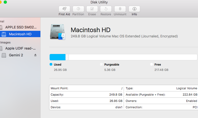Image resolution: width=198 pixels, height=118 pixels.
Task: Click the Purgeable legend label
Action: pyautogui.click(x=112, y=65)
